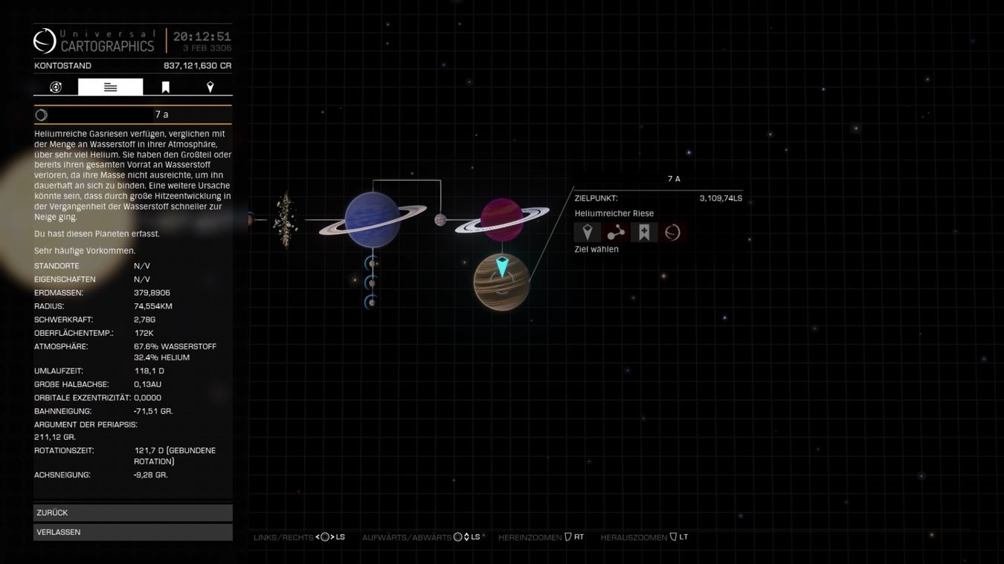Select the second moon below the blue giant
1004x564 pixels.
click(x=371, y=283)
